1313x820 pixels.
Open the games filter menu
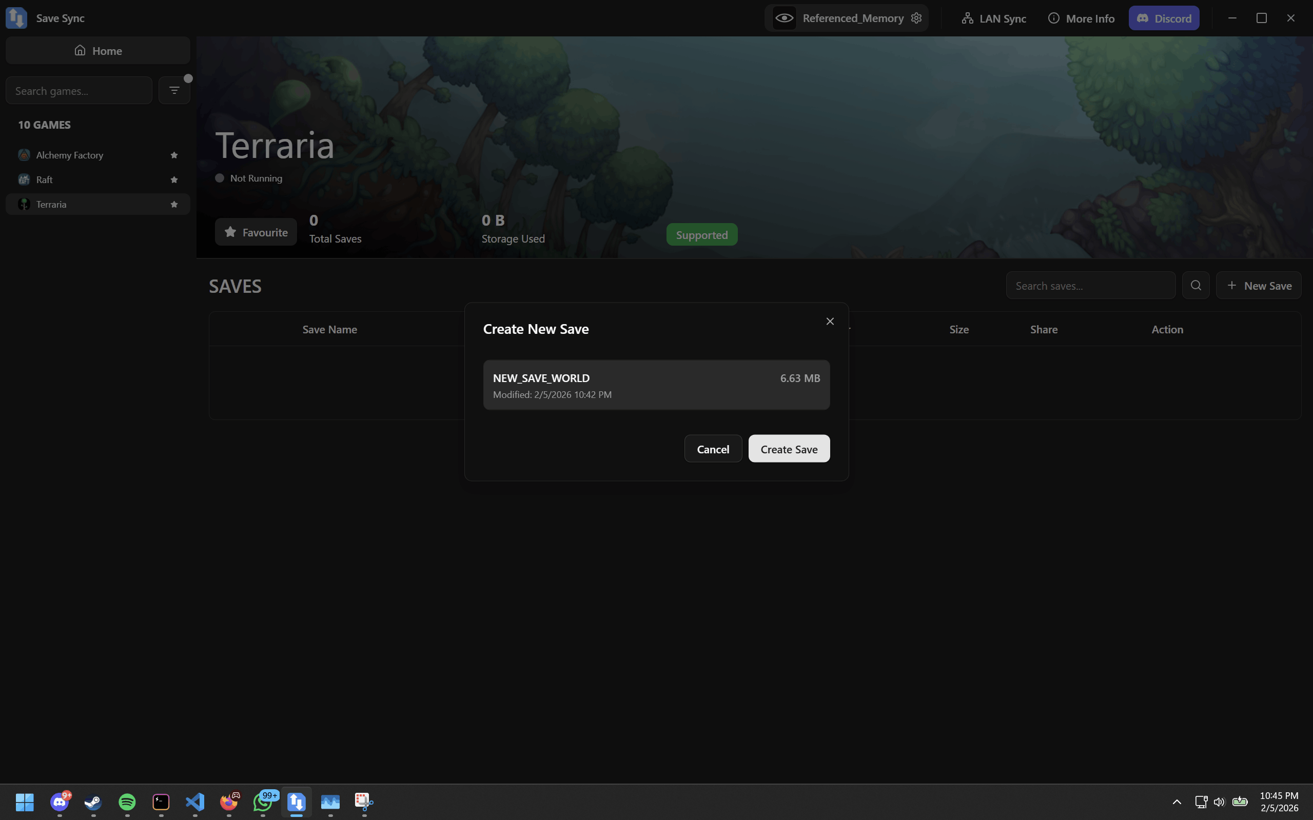[x=173, y=90]
